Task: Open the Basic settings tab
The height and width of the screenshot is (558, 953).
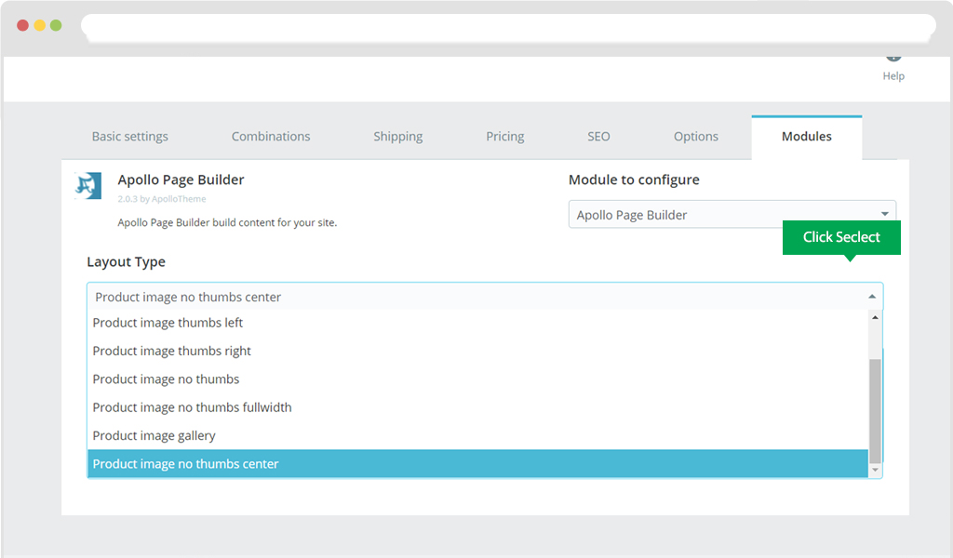Action: click(130, 137)
